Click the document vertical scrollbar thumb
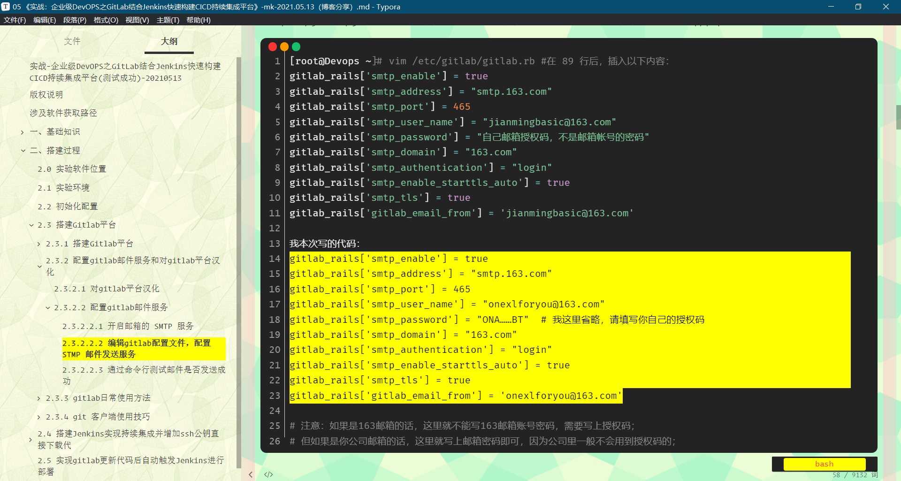This screenshot has width=901, height=481. pos(898,117)
